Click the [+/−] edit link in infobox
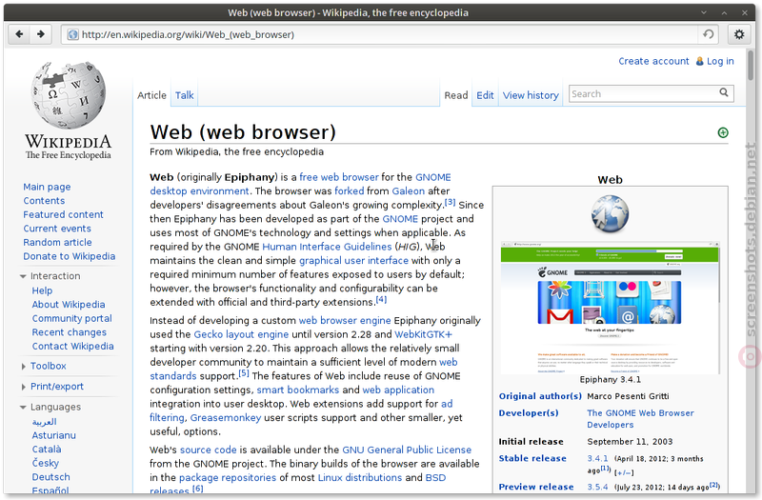This screenshot has width=762, height=500. coord(624,472)
